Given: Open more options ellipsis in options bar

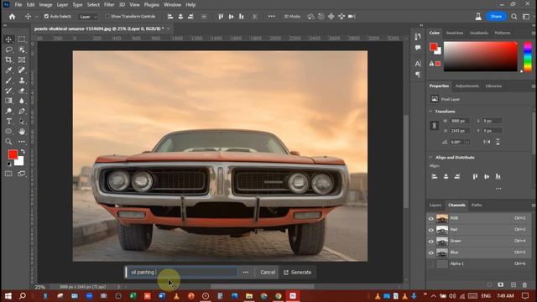Looking at the screenshot, I should click(x=272, y=17).
